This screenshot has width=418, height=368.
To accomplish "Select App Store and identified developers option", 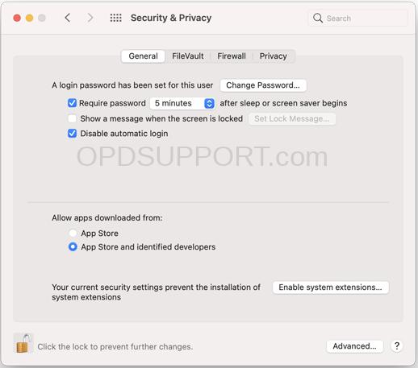I will click(x=73, y=246).
